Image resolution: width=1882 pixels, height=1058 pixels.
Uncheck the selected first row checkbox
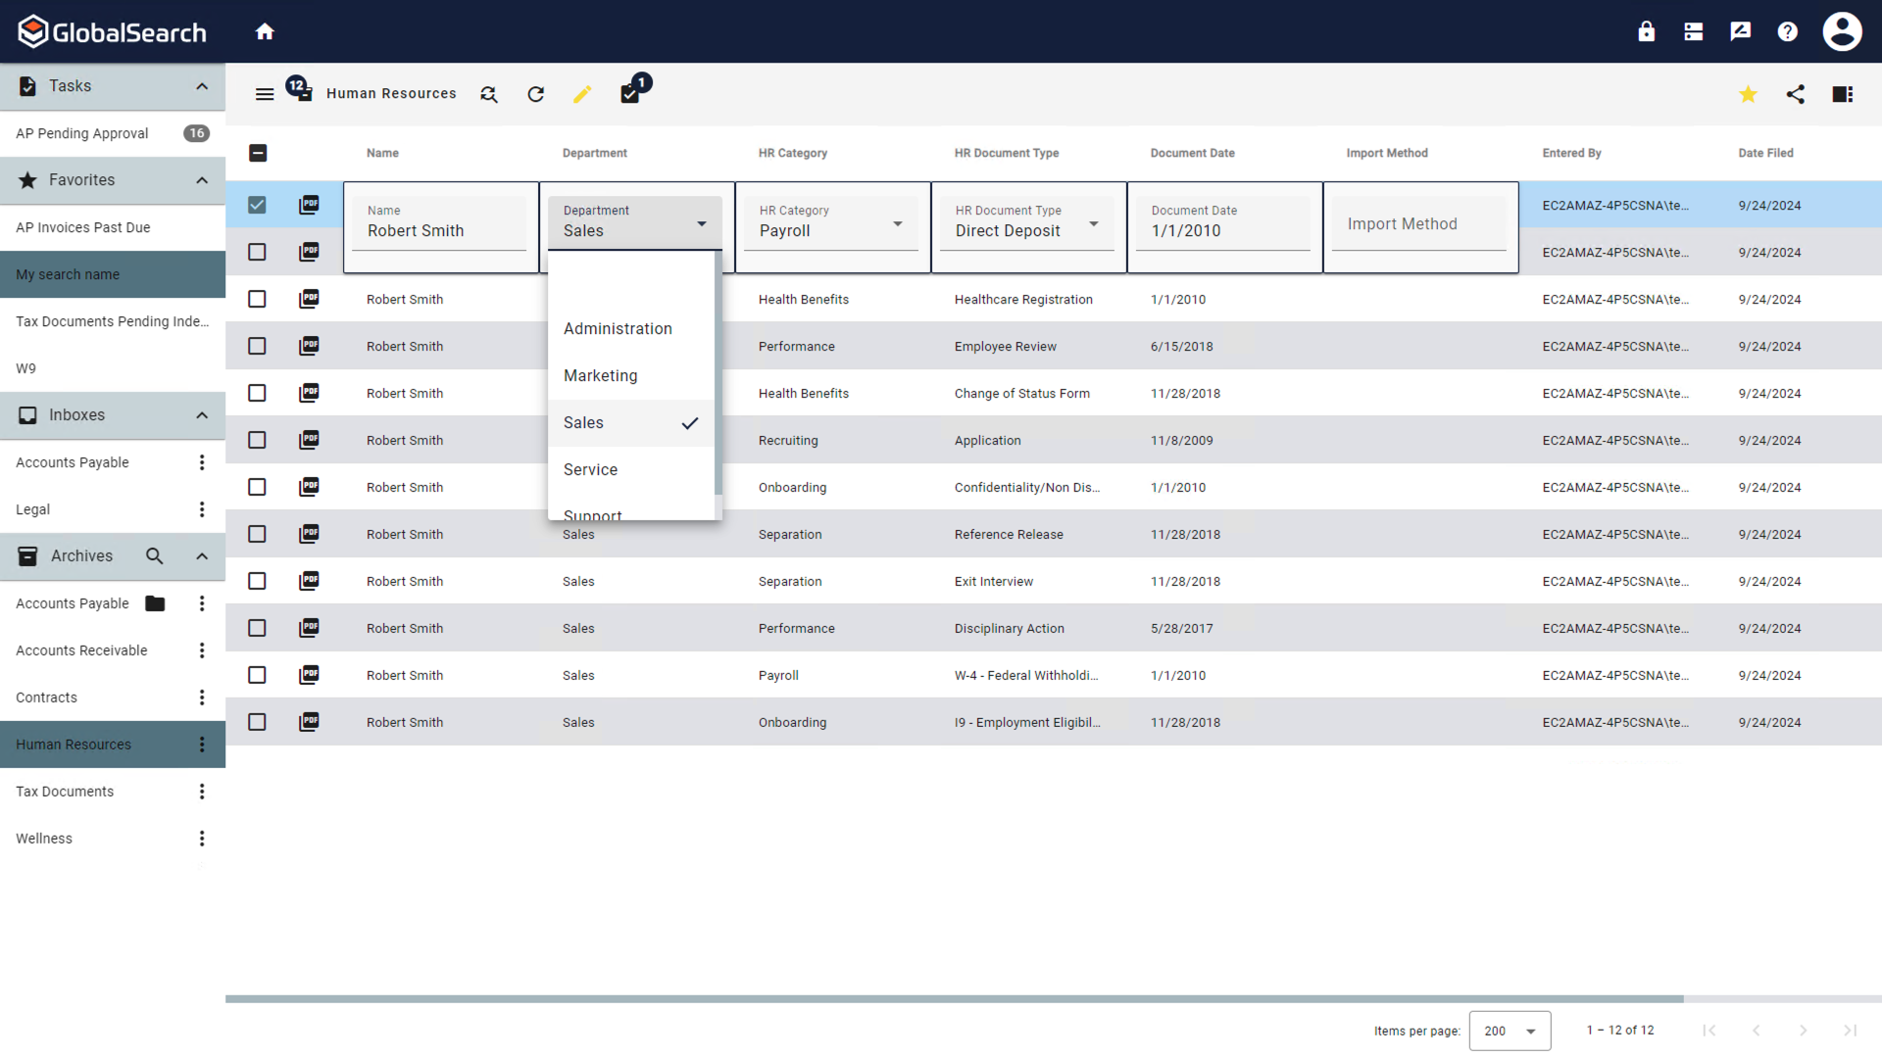(257, 205)
